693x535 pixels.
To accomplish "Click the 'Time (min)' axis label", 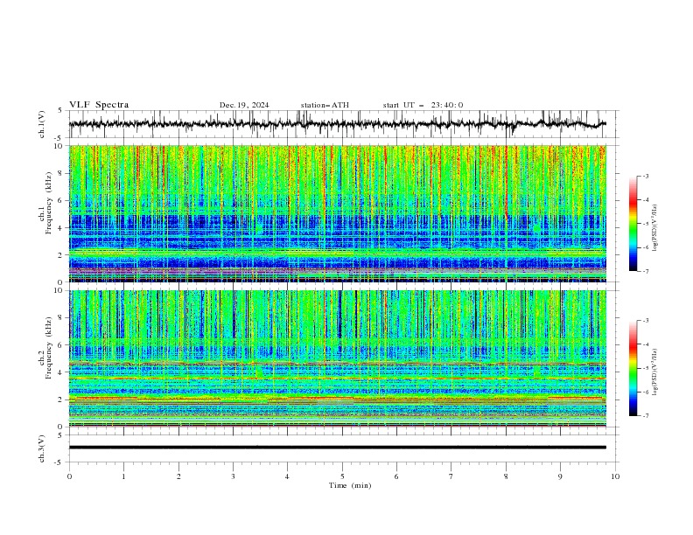I will [x=350, y=485].
